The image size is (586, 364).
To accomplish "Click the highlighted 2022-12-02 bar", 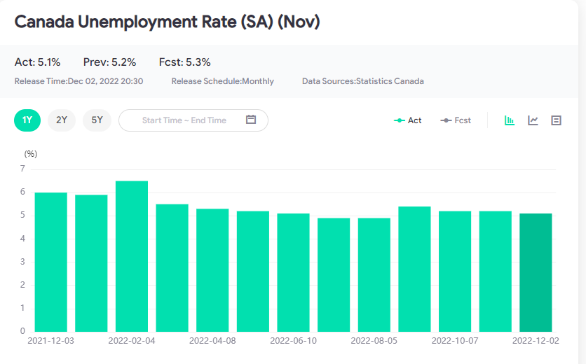I will [536, 273].
